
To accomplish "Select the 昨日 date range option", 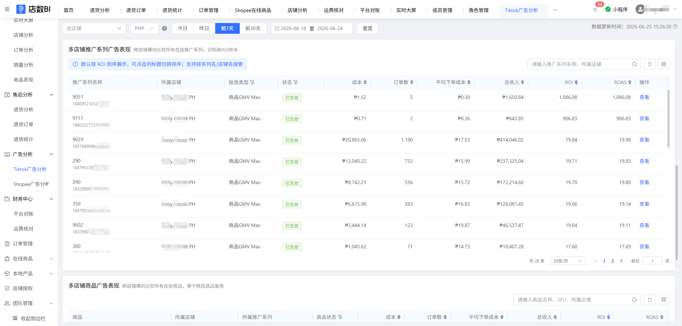I will click(204, 28).
